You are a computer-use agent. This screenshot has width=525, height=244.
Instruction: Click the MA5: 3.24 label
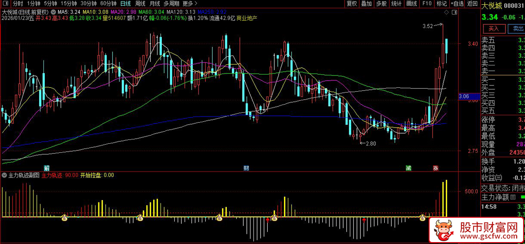point(69,11)
